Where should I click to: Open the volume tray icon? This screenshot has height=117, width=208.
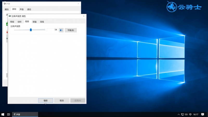pyautogui.click(x=186, y=114)
